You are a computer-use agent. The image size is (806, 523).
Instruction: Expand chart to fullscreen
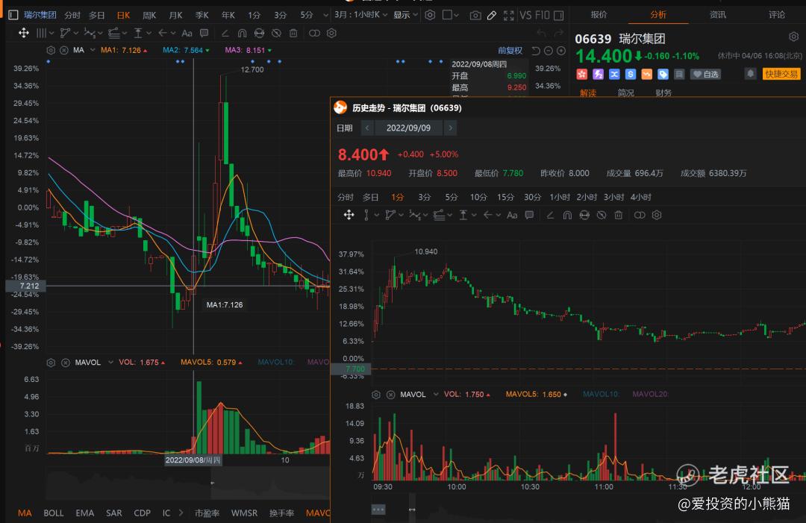pos(509,16)
